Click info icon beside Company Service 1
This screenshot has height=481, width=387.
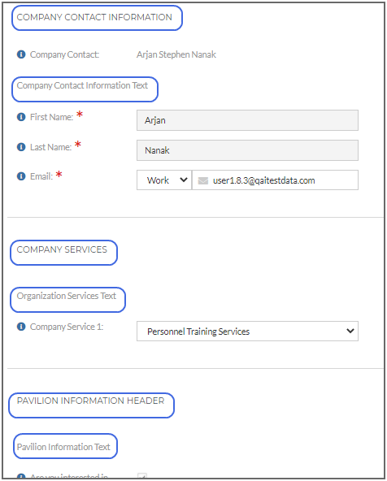click(x=21, y=327)
